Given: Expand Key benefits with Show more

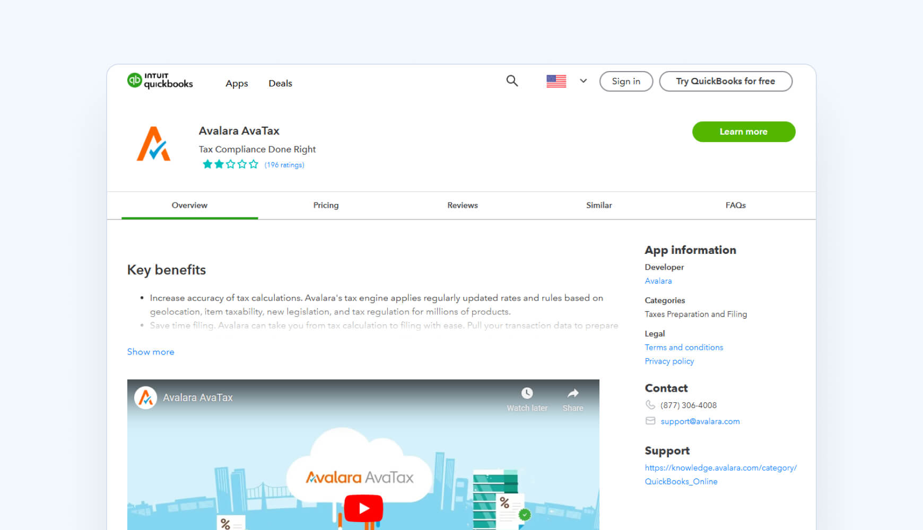Looking at the screenshot, I should pyautogui.click(x=151, y=352).
